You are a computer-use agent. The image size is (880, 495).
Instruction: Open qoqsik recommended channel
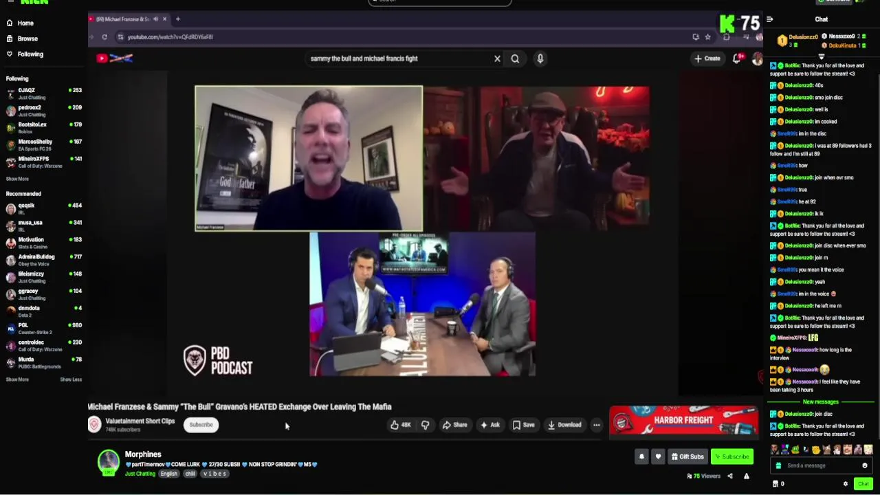tap(43, 208)
